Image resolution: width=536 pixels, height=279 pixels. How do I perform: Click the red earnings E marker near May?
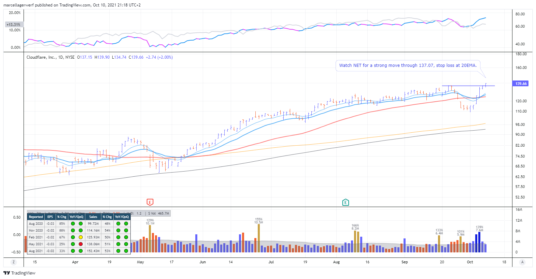[x=150, y=202]
